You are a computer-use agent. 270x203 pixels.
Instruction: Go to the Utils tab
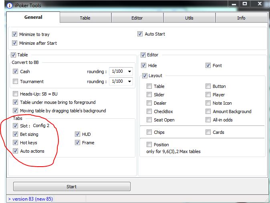coord(189,18)
